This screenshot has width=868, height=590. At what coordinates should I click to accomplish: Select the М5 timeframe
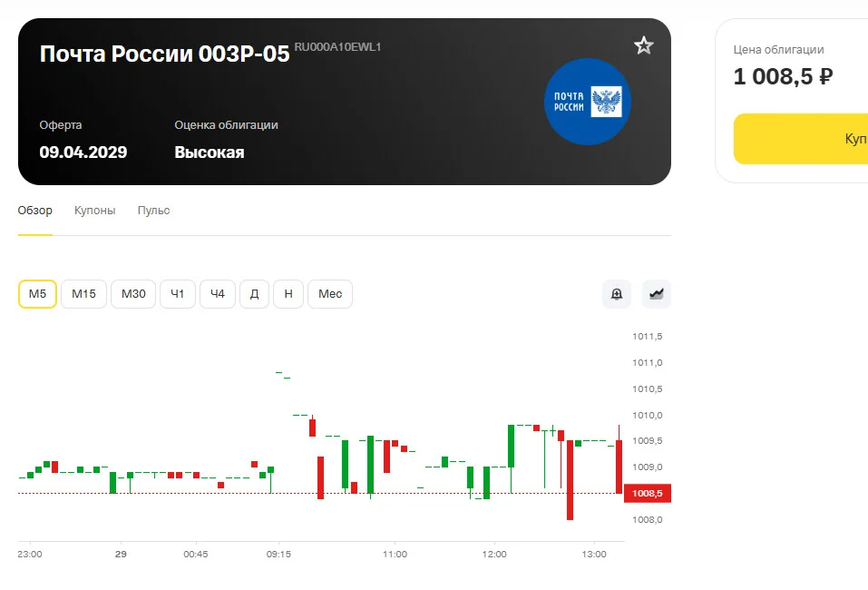pos(38,294)
